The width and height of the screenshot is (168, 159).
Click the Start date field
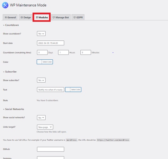pyautogui.click(x=51, y=43)
